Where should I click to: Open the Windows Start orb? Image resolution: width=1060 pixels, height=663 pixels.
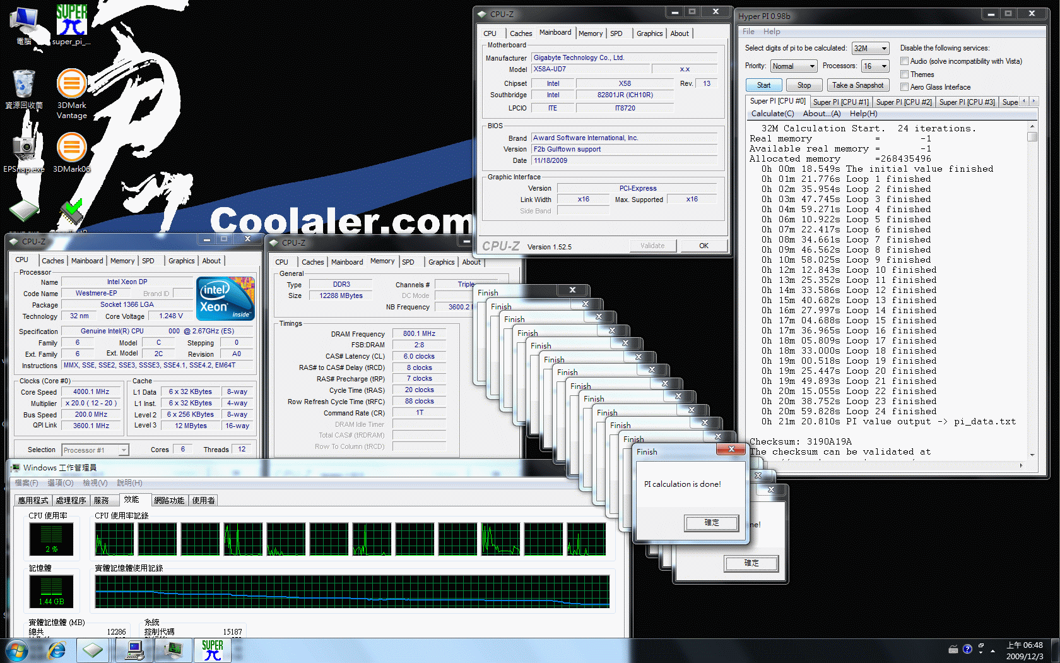pyautogui.click(x=16, y=650)
